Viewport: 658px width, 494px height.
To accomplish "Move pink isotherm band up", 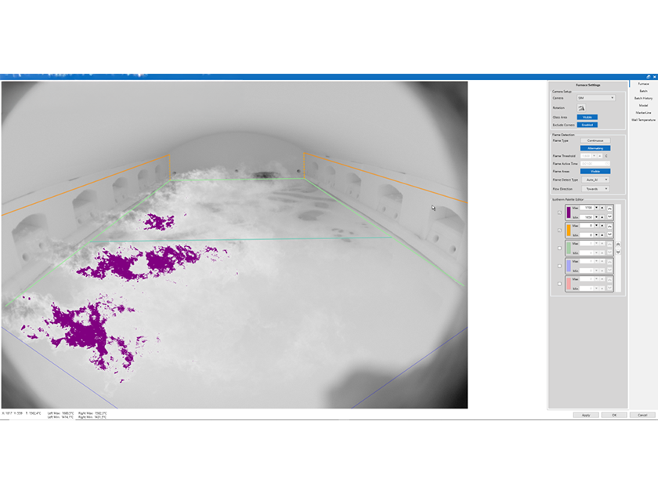I will click(x=609, y=280).
